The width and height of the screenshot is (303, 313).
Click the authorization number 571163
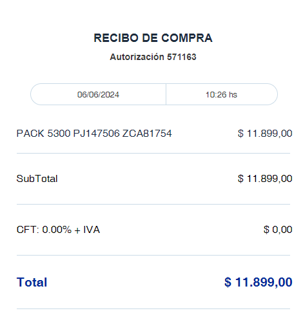182,57
